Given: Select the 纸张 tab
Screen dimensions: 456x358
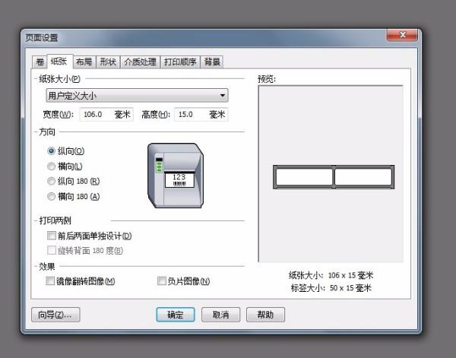Looking at the screenshot, I should [x=59, y=62].
